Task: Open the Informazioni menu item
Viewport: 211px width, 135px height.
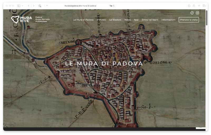Action: [x=168, y=20]
